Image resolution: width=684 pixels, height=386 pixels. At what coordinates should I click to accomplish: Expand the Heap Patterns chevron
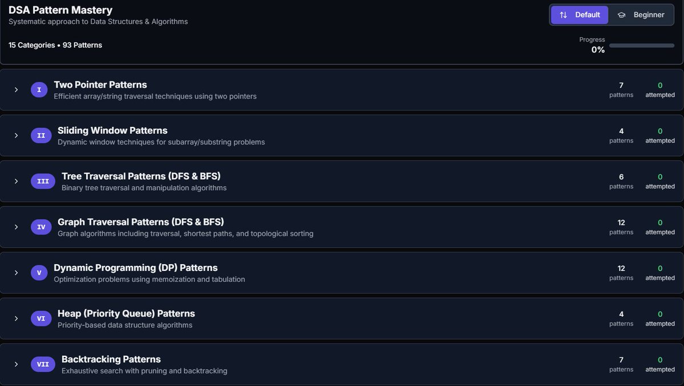point(17,318)
